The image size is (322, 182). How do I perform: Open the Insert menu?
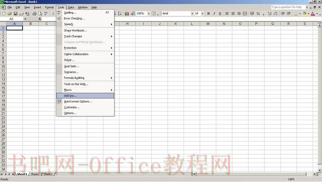tap(37, 8)
